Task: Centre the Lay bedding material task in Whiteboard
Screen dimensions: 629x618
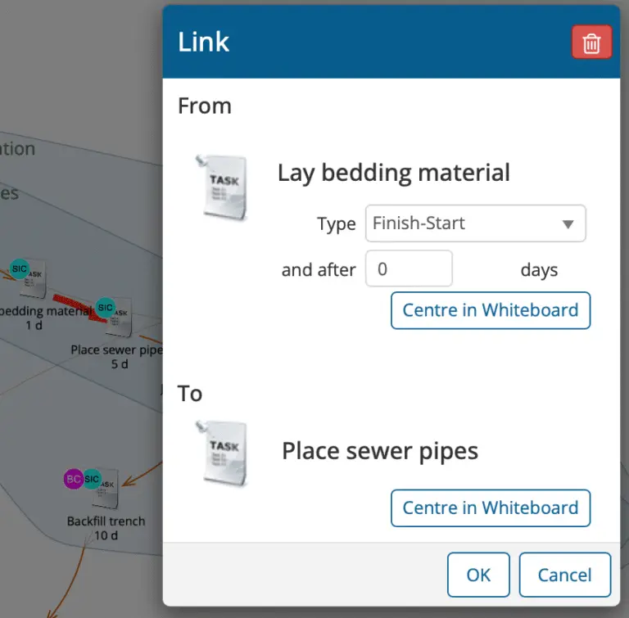Action: coord(490,310)
